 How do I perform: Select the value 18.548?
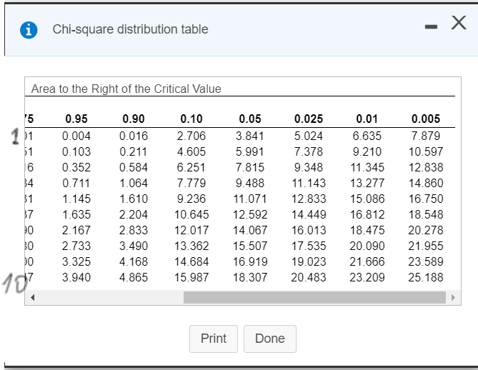[426, 214]
